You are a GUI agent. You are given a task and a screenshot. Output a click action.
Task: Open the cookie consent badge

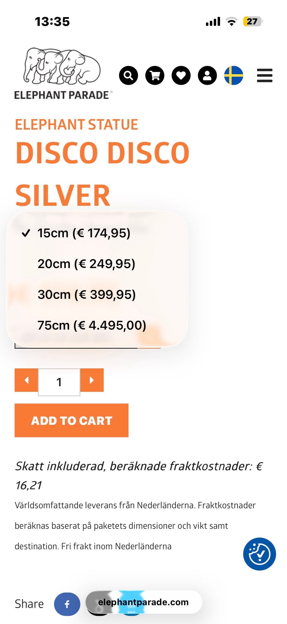coord(259,554)
